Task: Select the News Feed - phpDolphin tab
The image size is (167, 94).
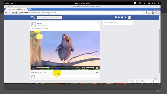Action: (x=16, y=9)
